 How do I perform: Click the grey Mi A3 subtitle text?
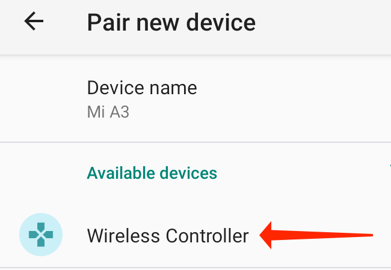[108, 112]
